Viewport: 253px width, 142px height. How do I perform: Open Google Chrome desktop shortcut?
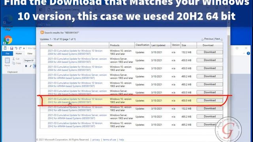8,40
